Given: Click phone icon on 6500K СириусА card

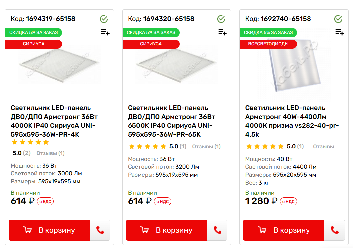Looking at the screenshot, I should click(x=217, y=230).
